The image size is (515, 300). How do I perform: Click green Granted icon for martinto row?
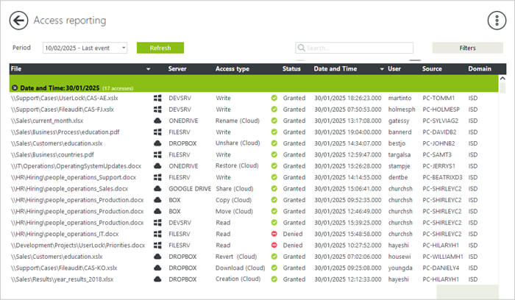point(274,98)
